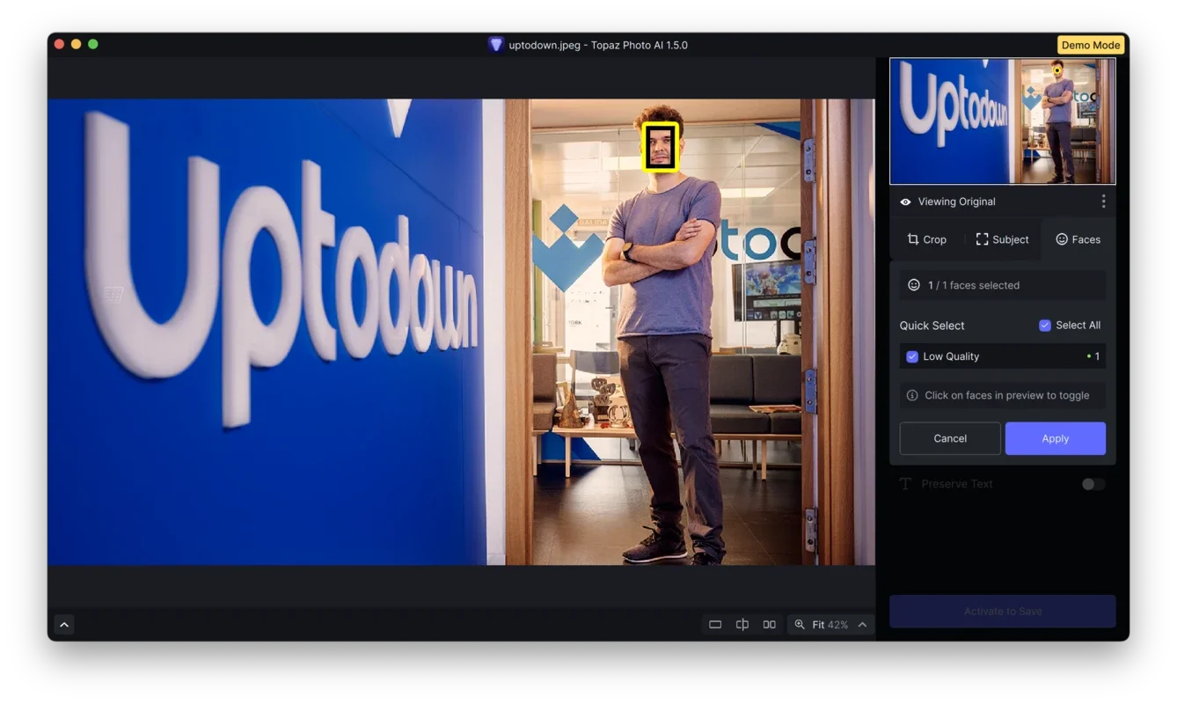Toggle the Select All checkbox

click(1045, 326)
